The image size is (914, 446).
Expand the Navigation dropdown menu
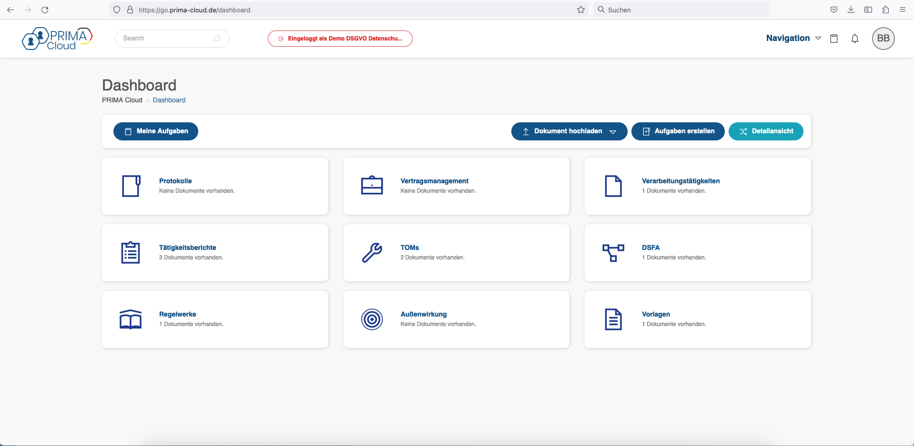(x=793, y=38)
